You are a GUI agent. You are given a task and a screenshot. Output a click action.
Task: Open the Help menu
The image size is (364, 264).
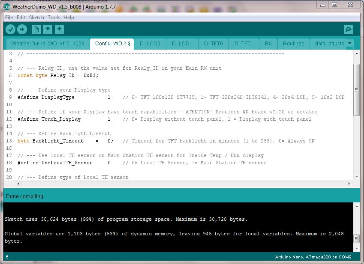tap(69, 18)
